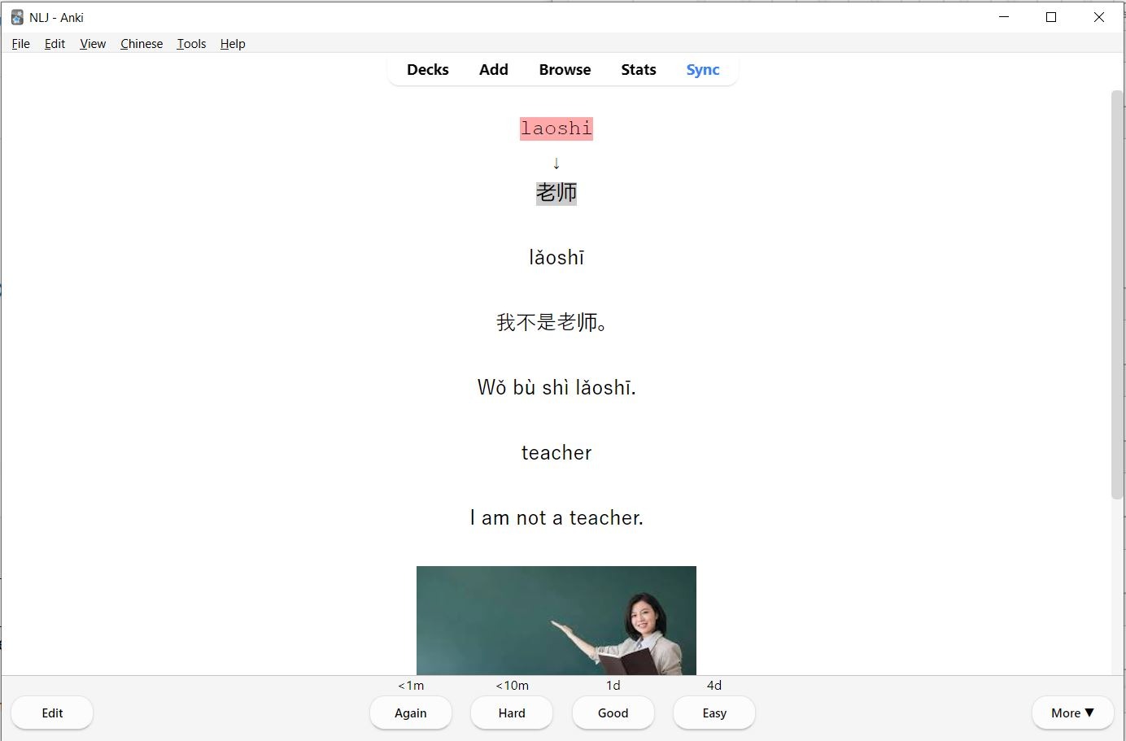Screen dimensions: 1126x741
Task: Rate the card Again
Action: click(x=411, y=713)
